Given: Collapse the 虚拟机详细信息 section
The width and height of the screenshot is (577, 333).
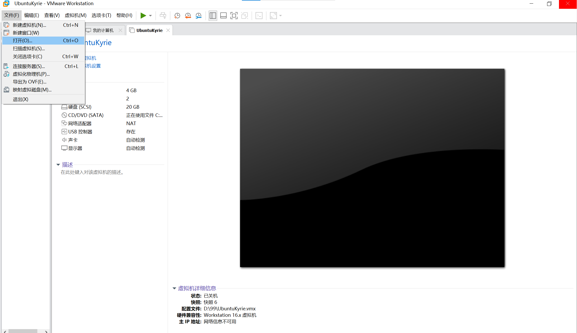Looking at the screenshot, I should [174, 288].
